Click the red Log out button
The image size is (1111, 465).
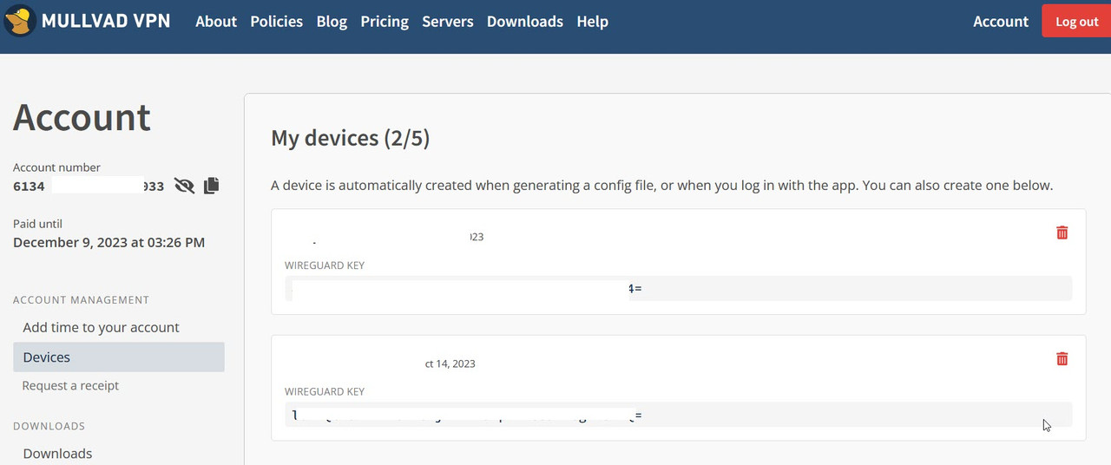pos(1076,22)
